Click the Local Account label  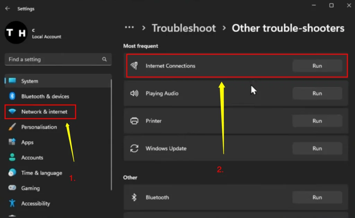(47, 37)
